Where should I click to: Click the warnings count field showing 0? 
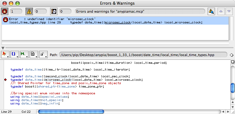tap(41, 11)
